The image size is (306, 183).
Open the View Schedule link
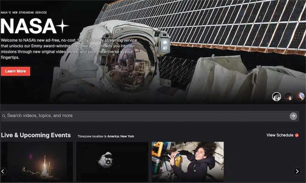coord(282,135)
